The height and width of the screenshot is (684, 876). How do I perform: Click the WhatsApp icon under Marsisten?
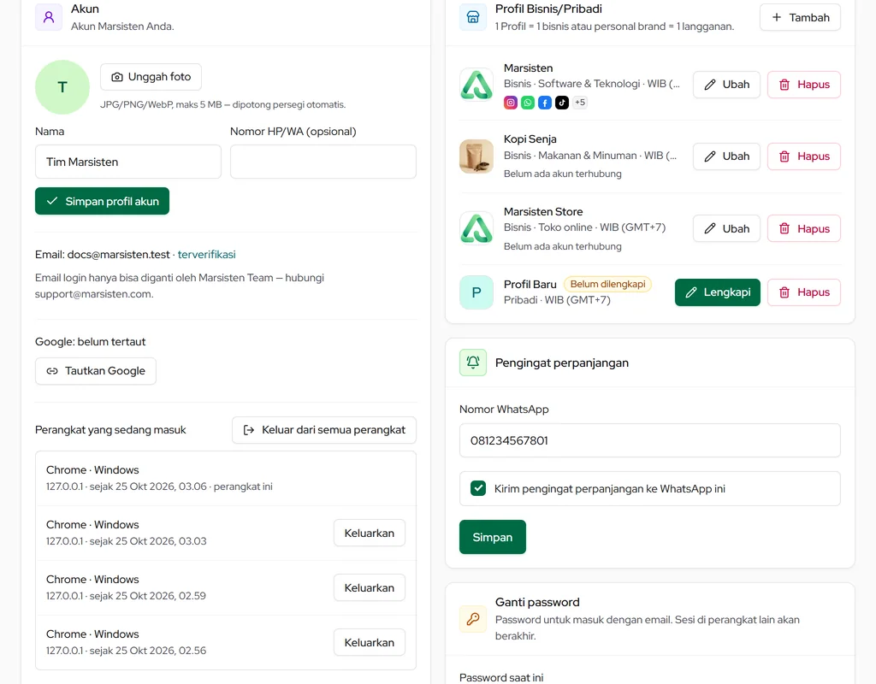pos(527,103)
